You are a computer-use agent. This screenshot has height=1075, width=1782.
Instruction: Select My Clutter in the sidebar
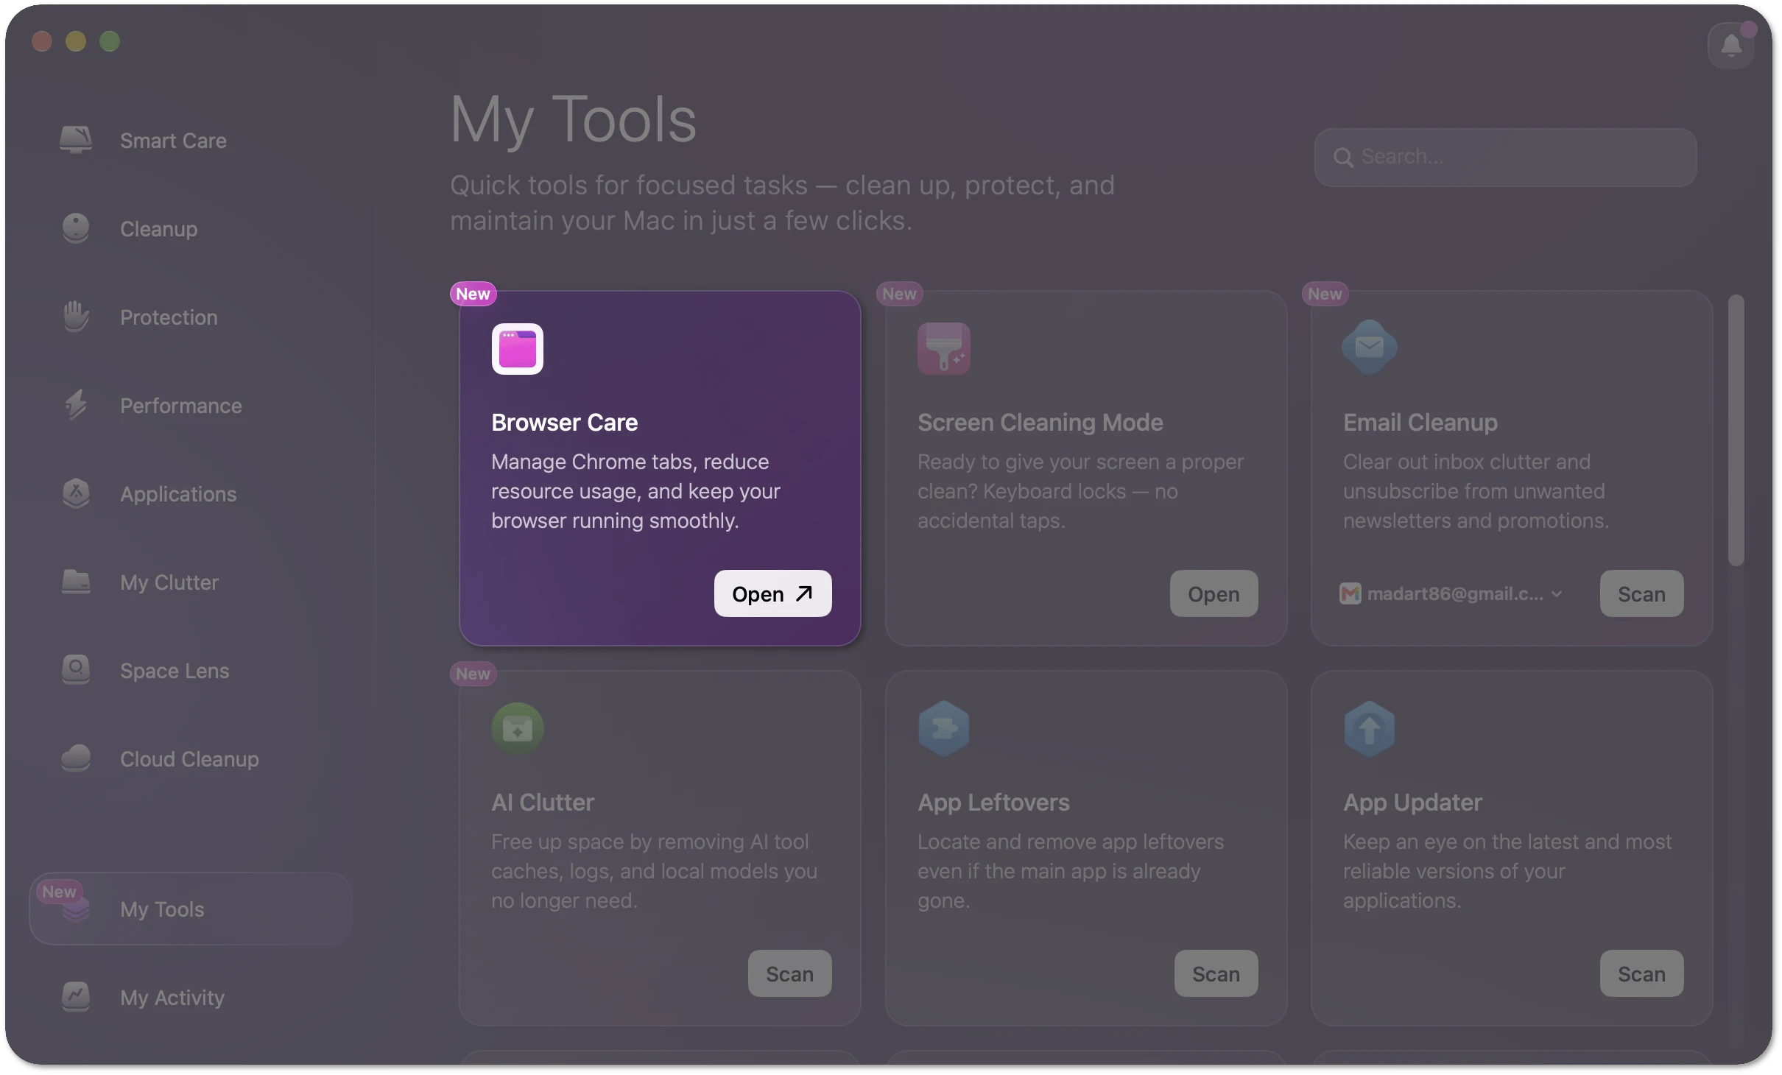click(190, 582)
